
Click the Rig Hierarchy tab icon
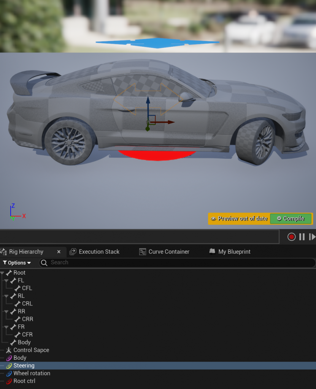(3, 251)
